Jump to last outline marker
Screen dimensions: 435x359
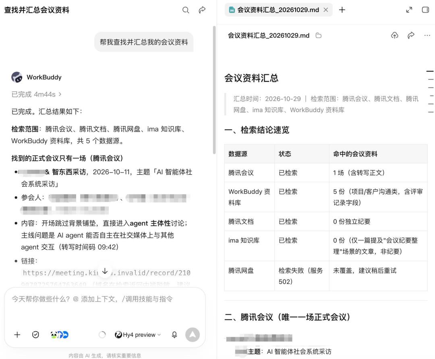431,112
